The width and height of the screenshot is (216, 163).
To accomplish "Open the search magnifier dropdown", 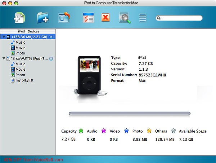I will [x=159, y=18].
